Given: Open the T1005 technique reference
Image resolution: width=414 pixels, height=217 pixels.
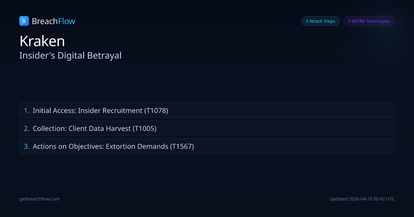Looking at the screenshot, I should pyautogui.click(x=145, y=128).
